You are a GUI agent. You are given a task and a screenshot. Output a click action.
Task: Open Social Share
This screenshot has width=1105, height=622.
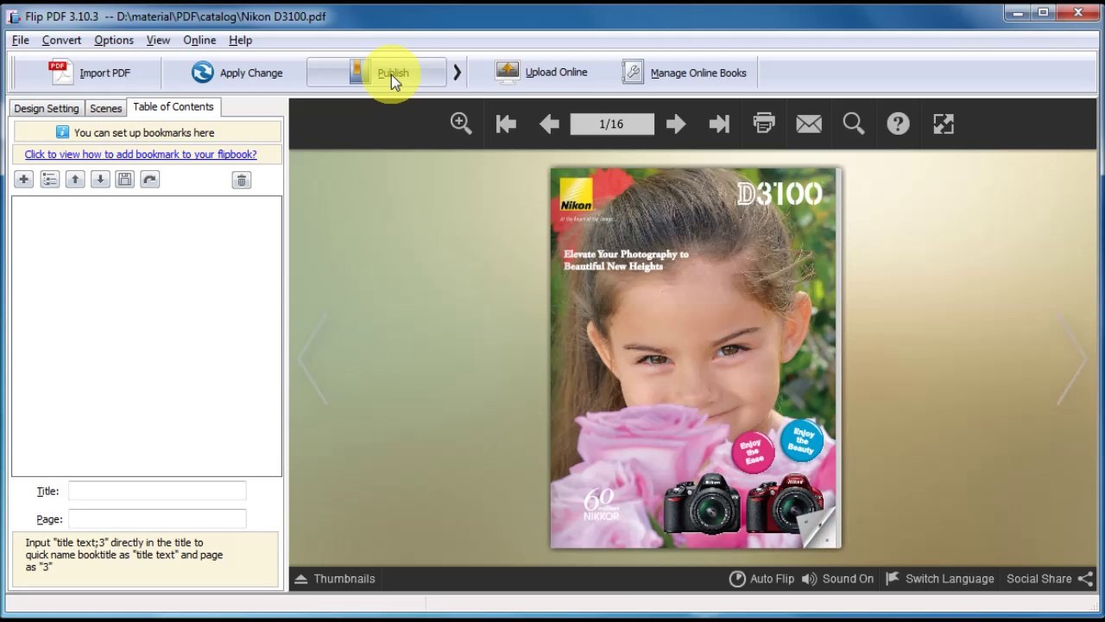pyautogui.click(x=1050, y=579)
